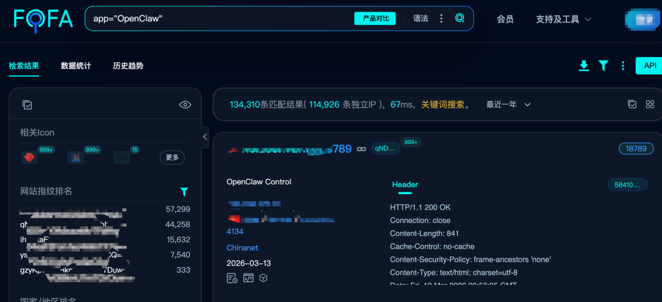Click the HTTP/1.1 200 OK header line

(420, 208)
